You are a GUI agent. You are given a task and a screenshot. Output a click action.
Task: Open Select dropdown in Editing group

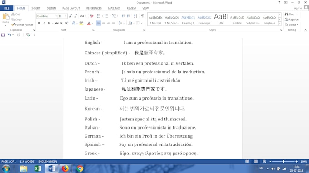[292, 25]
